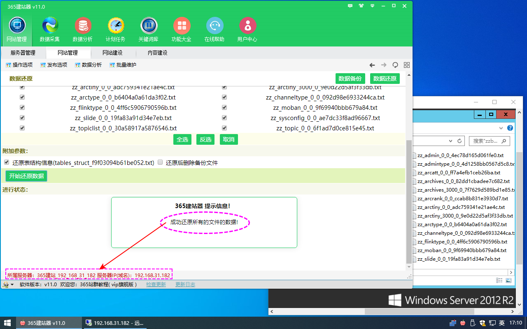
Task: Open the 数据分析 sub-toolbar menu
Action: point(89,65)
